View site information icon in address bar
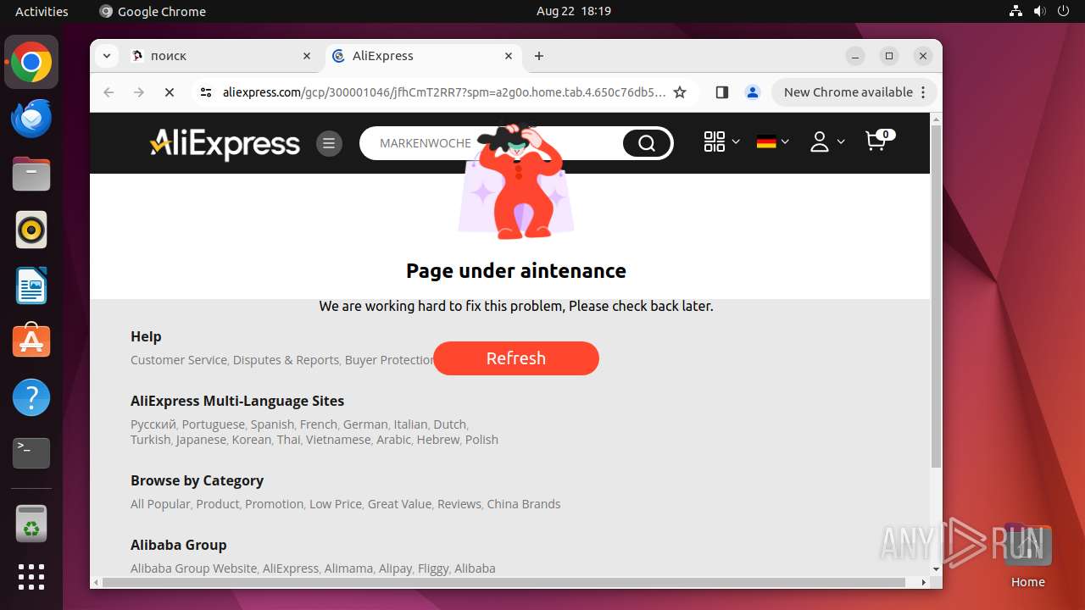 pos(205,92)
